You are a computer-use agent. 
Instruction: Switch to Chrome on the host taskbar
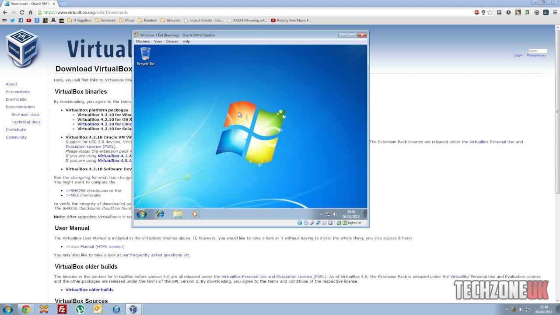point(26,309)
